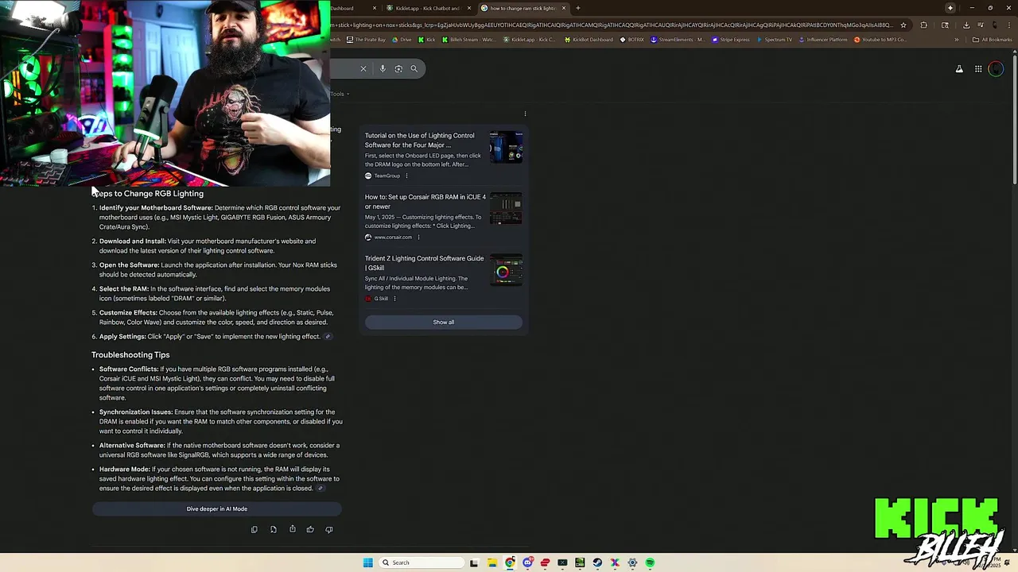The image size is (1018, 572).
Task: Select the 'how to change ram stick lighting' tab
Action: click(522, 8)
